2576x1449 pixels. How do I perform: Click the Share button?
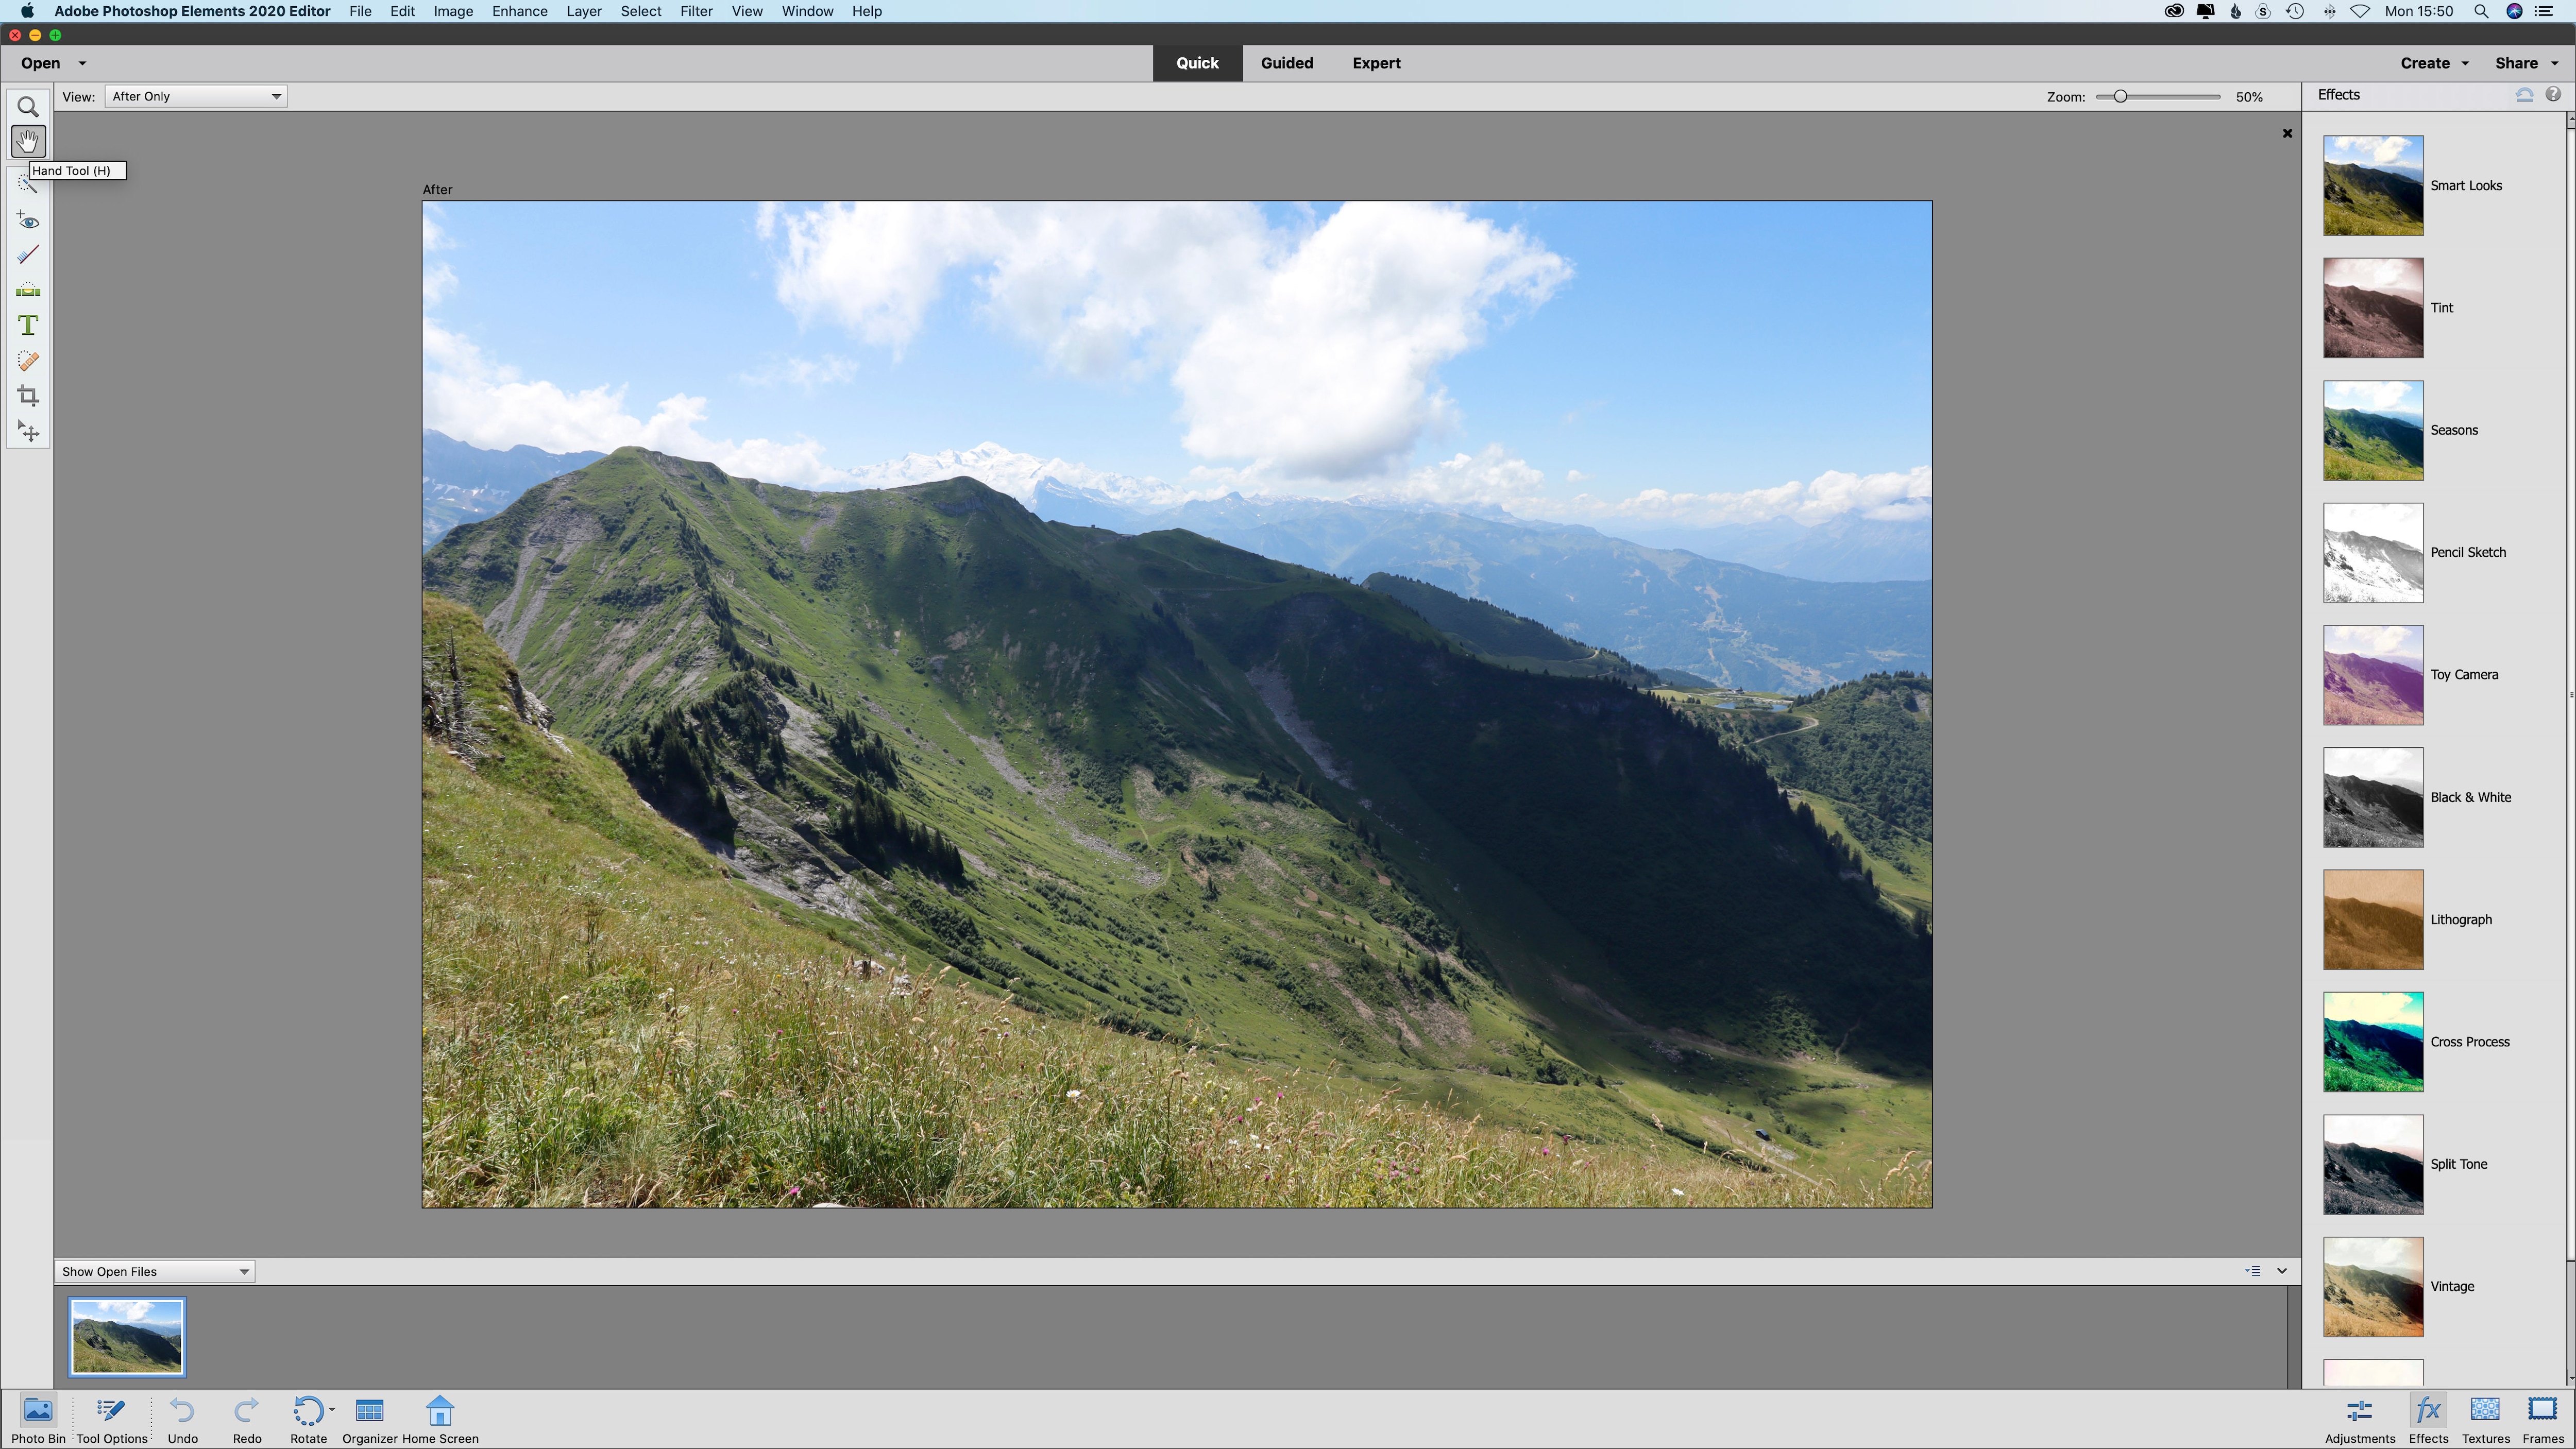tap(2514, 62)
